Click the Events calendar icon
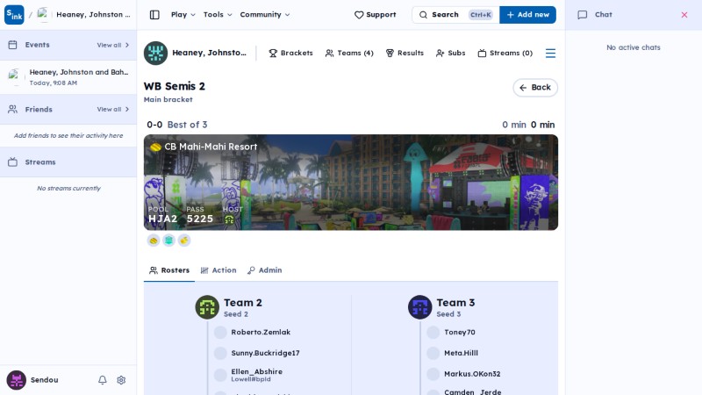 [x=12, y=45]
